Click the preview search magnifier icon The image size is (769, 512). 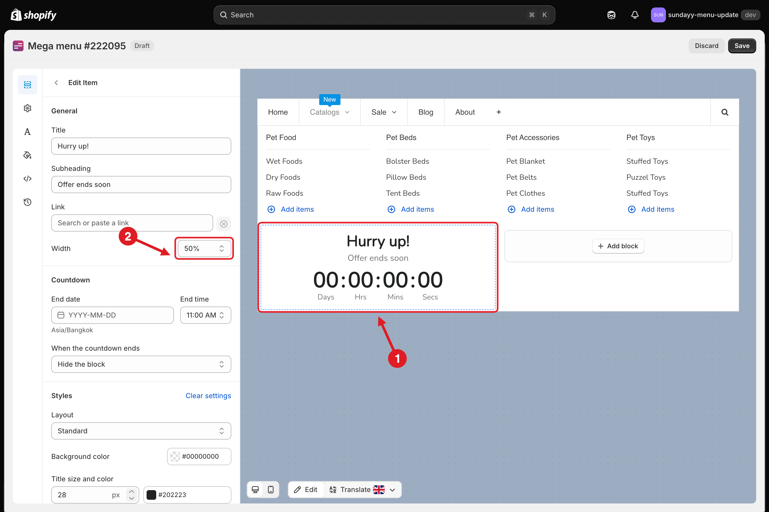(x=724, y=112)
